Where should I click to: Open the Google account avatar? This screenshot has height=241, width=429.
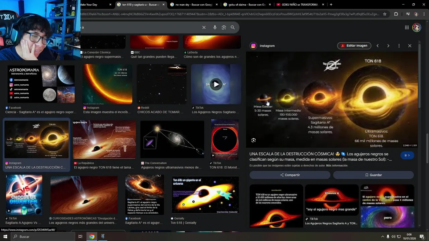(x=417, y=27)
